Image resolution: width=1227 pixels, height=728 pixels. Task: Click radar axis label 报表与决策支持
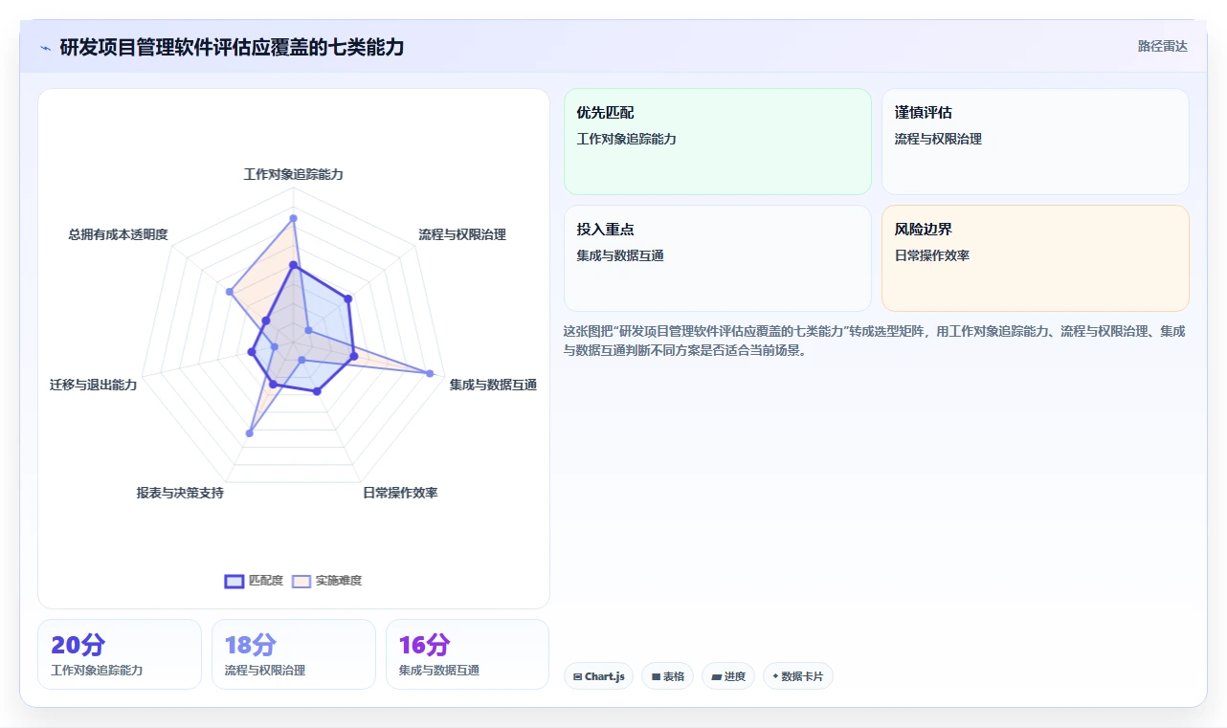180,493
